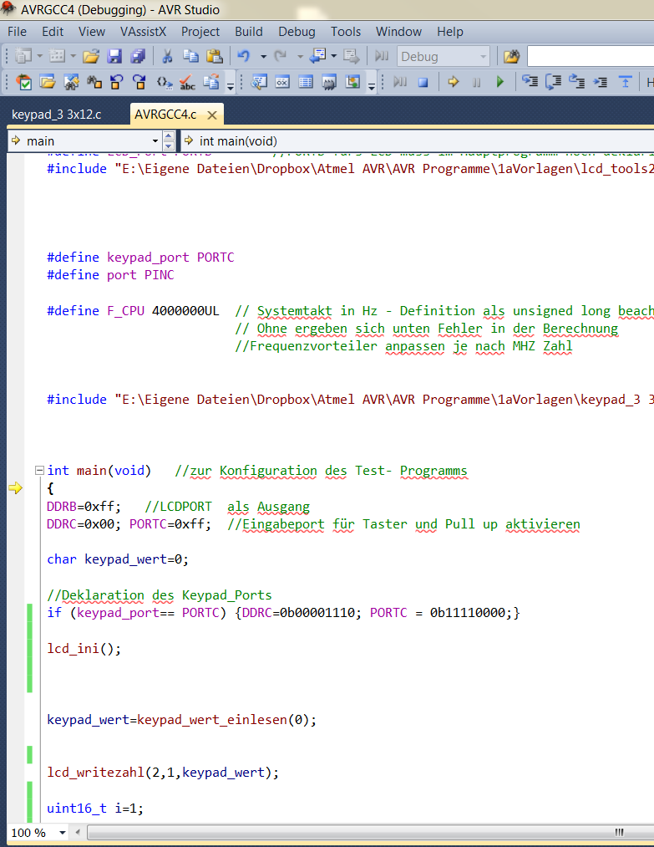The image size is (654, 847).
Task: Click the code line lcd_ini();
Action: click(84, 648)
